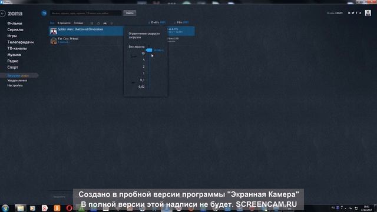Open the Музыка section
Viewport: 377px width, 212px height.
[x=14, y=55]
